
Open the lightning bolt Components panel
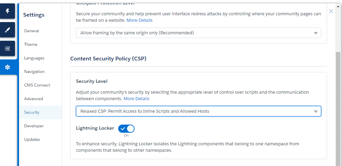7,11
